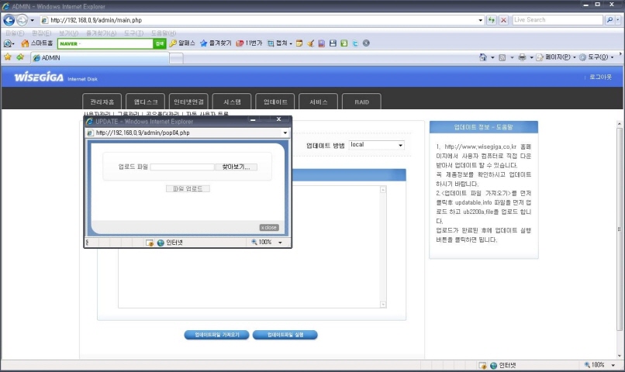Image resolution: width=625 pixels, height=372 pixels.
Task: Open the 업데이트 방법 local dropdown
Action: (x=377, y=145)
